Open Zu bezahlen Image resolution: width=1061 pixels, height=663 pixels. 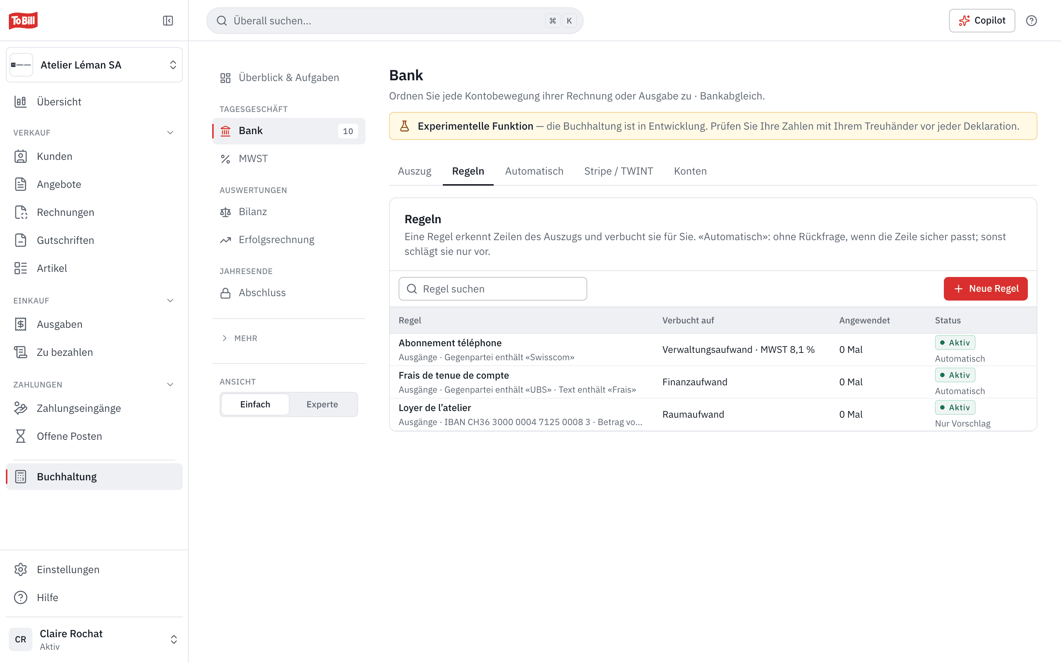pos(94,352)
